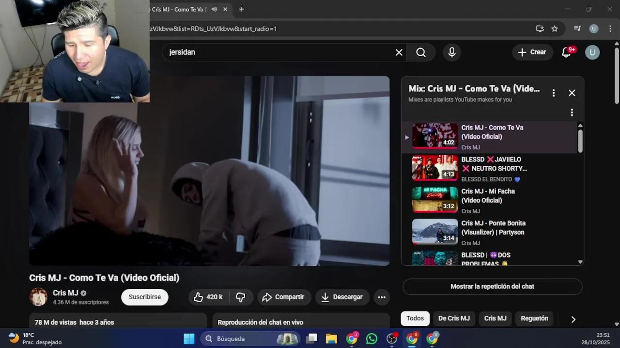Viewport: 620px width, 348px height.
Task: Open the Chrome G profile taskbar icon
Action: point(412,339)
